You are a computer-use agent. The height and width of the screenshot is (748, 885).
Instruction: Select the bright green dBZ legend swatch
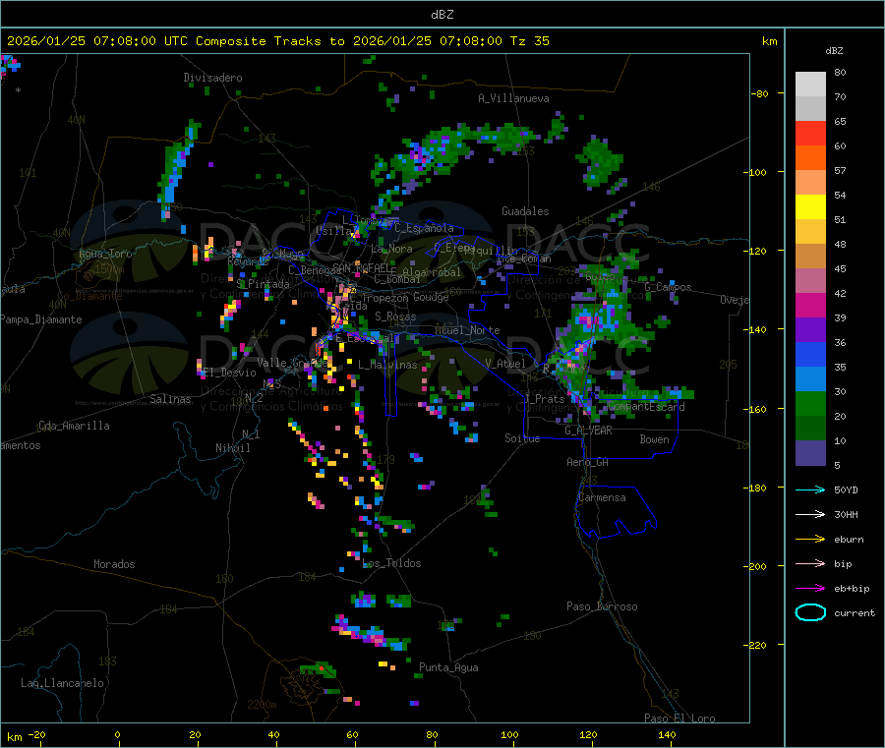(810, 403)
